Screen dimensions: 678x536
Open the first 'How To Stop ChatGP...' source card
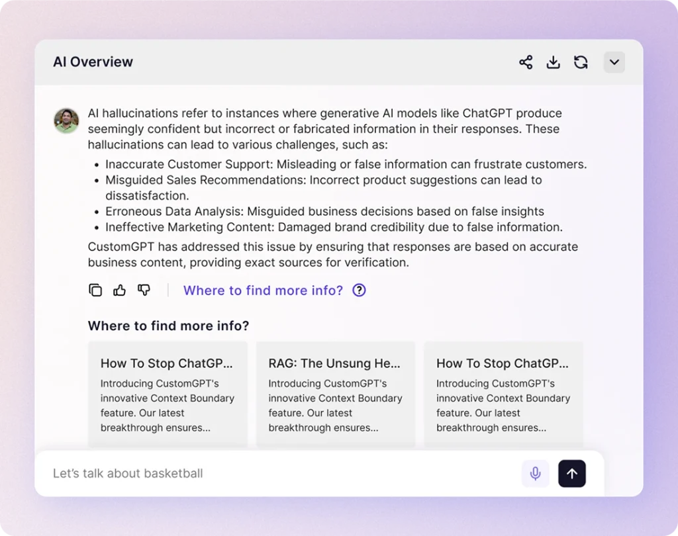tap(168, 394)
